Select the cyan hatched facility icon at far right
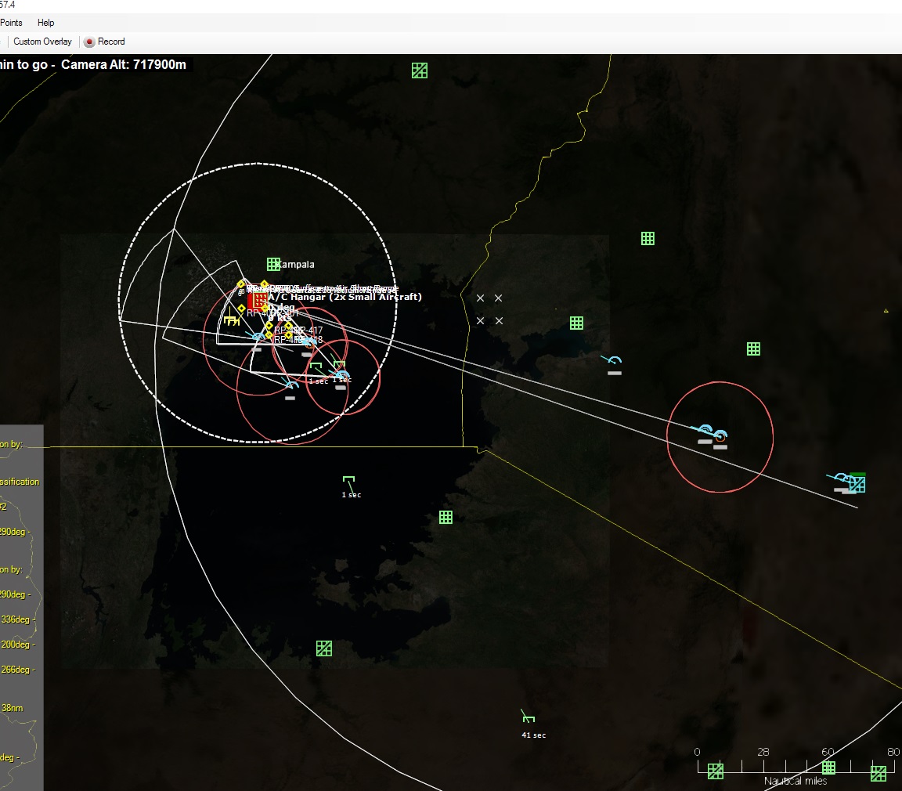The image size is (902, 791). click(857, 485)
